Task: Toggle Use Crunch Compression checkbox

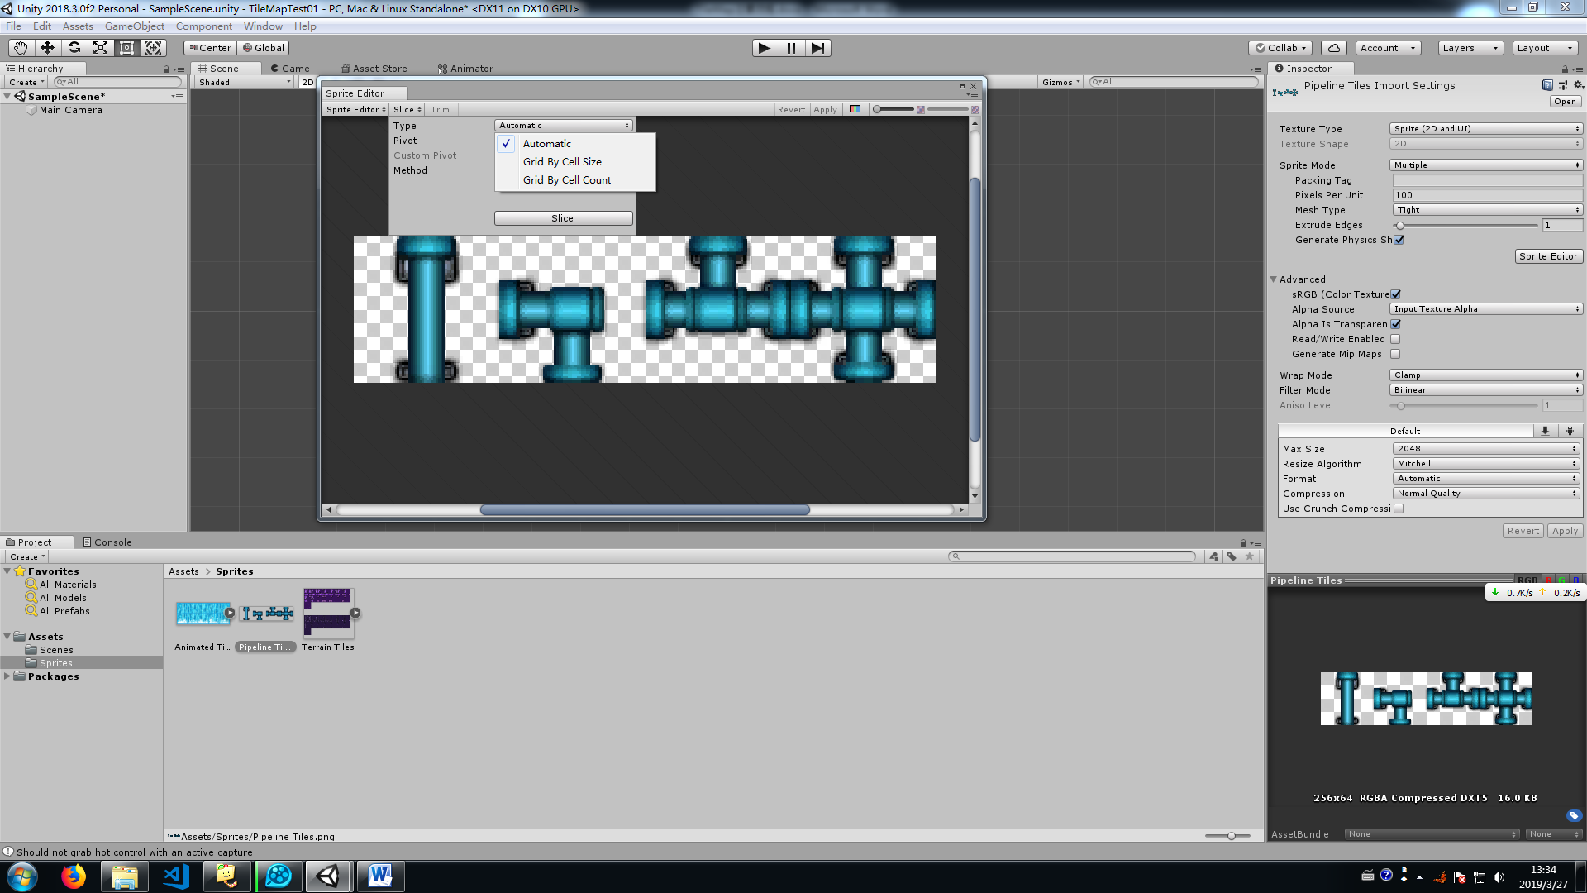Action: point(1399,509)
